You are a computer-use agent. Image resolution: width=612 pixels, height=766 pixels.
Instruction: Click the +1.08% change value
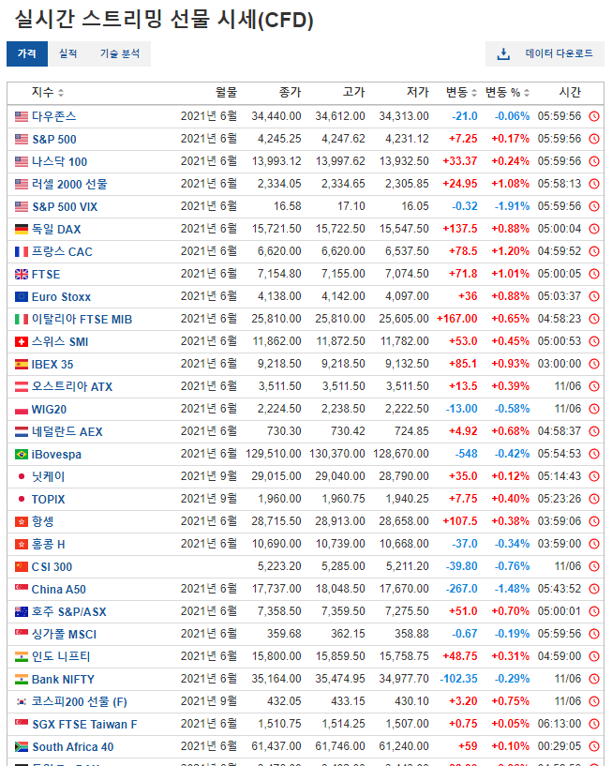(511, 184)
